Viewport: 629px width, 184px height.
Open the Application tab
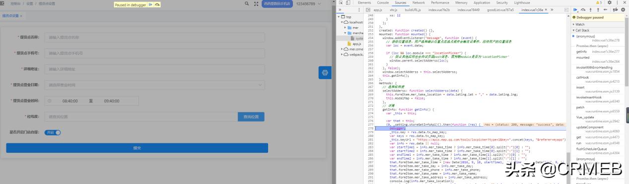point(482,3)
